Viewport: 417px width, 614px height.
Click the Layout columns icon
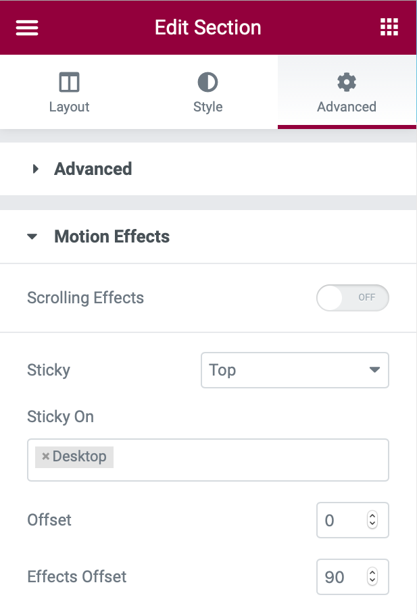tap(69, 82)
